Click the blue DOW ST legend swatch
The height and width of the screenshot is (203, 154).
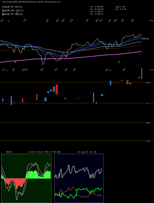point(3,7)
